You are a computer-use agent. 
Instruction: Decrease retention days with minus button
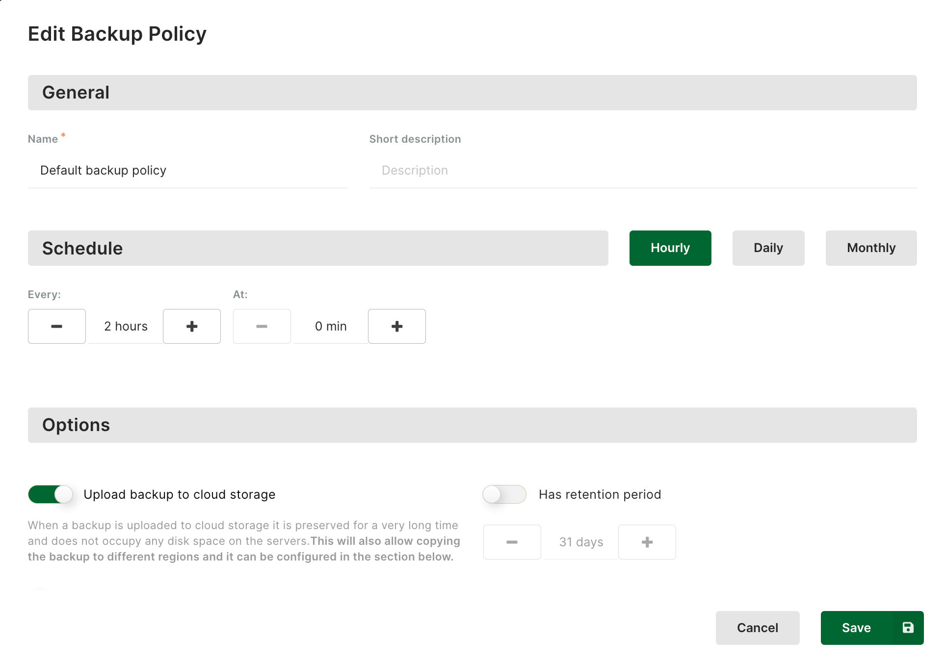click(x=512, y=542)
